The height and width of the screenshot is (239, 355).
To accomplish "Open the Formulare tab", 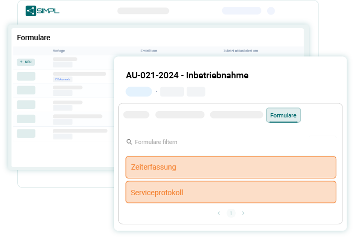I will (283, 115).
